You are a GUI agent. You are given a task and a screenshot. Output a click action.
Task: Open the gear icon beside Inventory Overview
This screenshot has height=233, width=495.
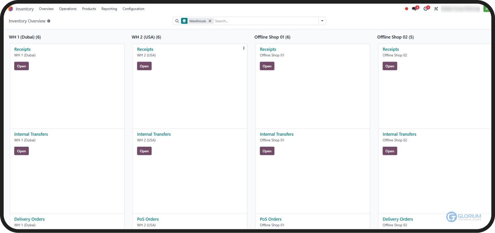coord(49,21)
